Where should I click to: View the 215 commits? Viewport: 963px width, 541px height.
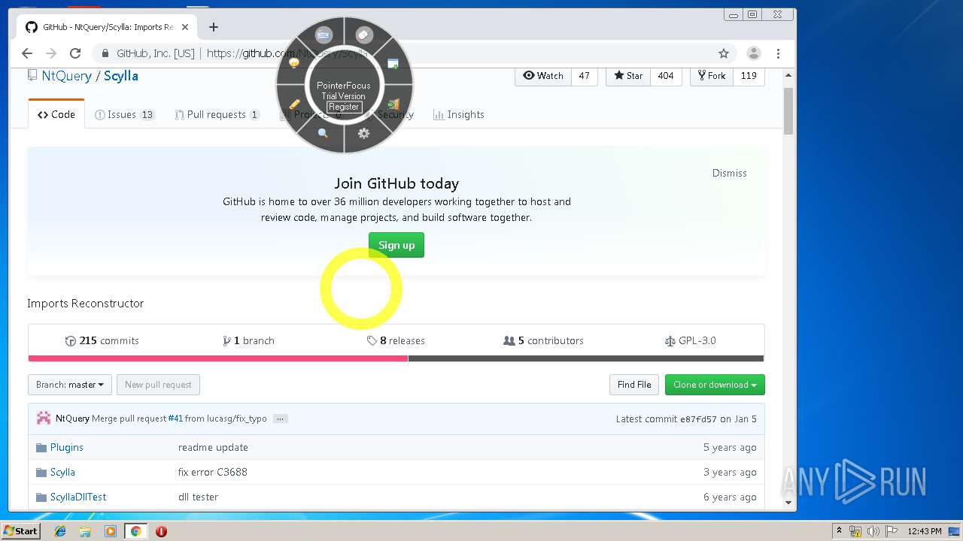click(x=102, y=340)
